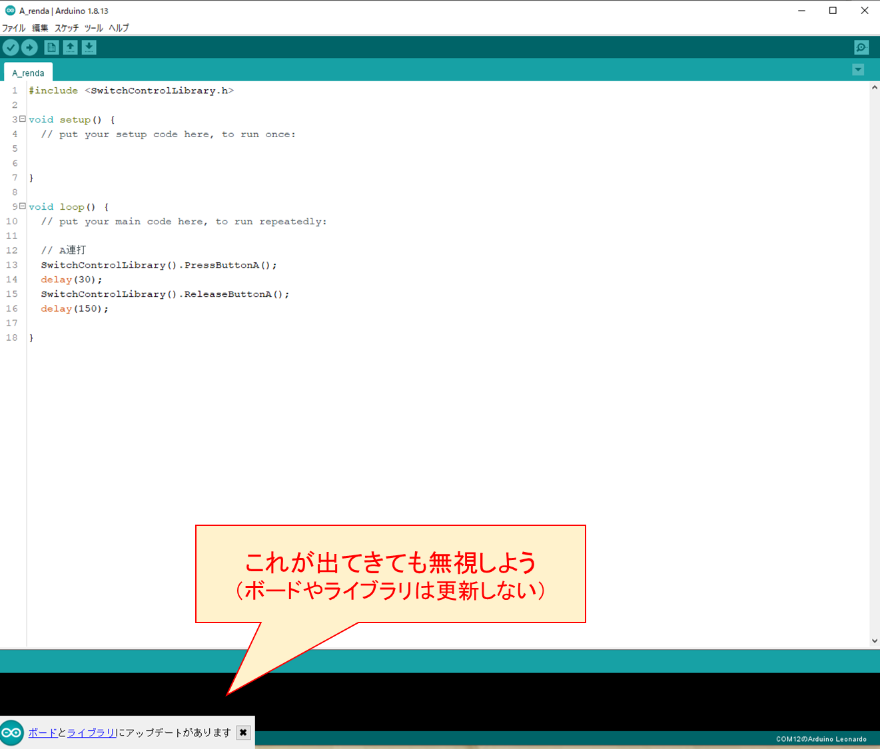Follow the ライブラリ link in update notice
Image resolution: width=880 pixels, height=749 pixels.
click(x=91, y=732)
